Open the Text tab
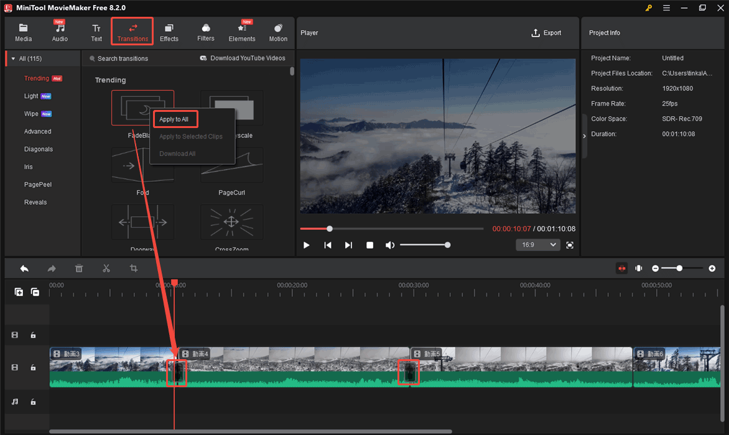 coord(96,32)
